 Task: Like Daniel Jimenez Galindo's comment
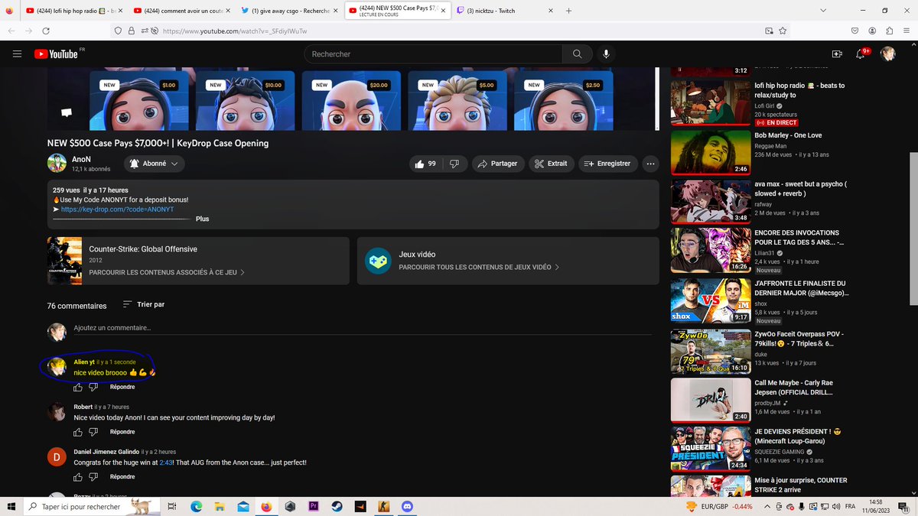[78, 477]
